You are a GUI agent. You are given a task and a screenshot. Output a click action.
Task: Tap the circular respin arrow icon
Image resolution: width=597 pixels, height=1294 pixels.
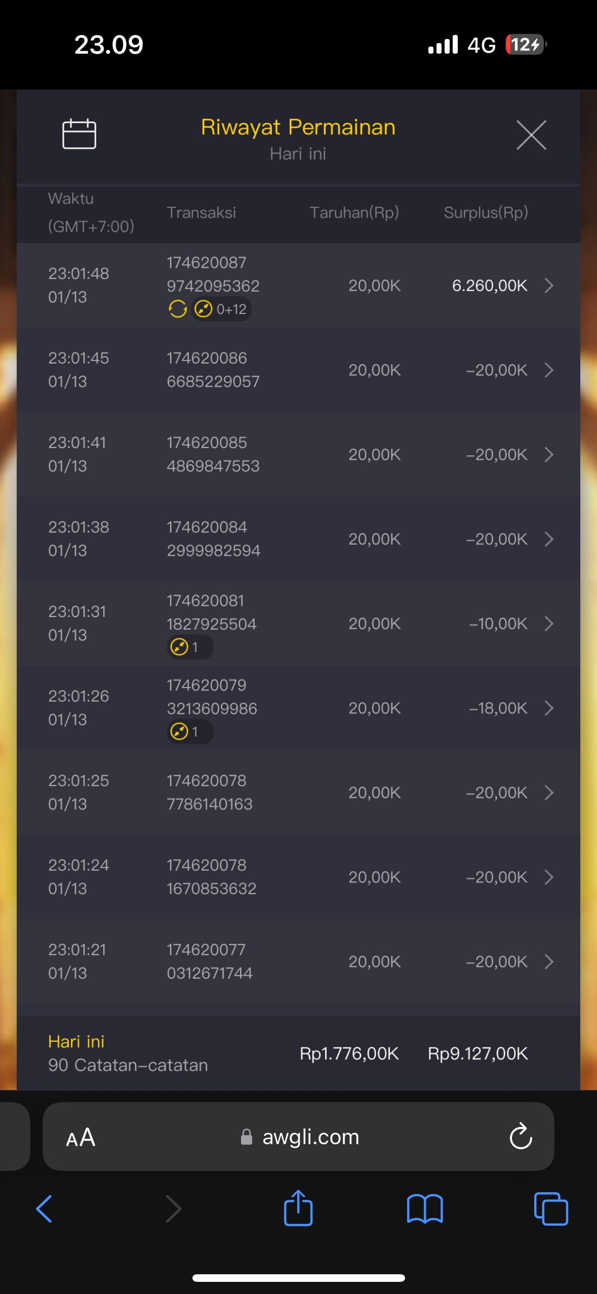tap(177, 309)
